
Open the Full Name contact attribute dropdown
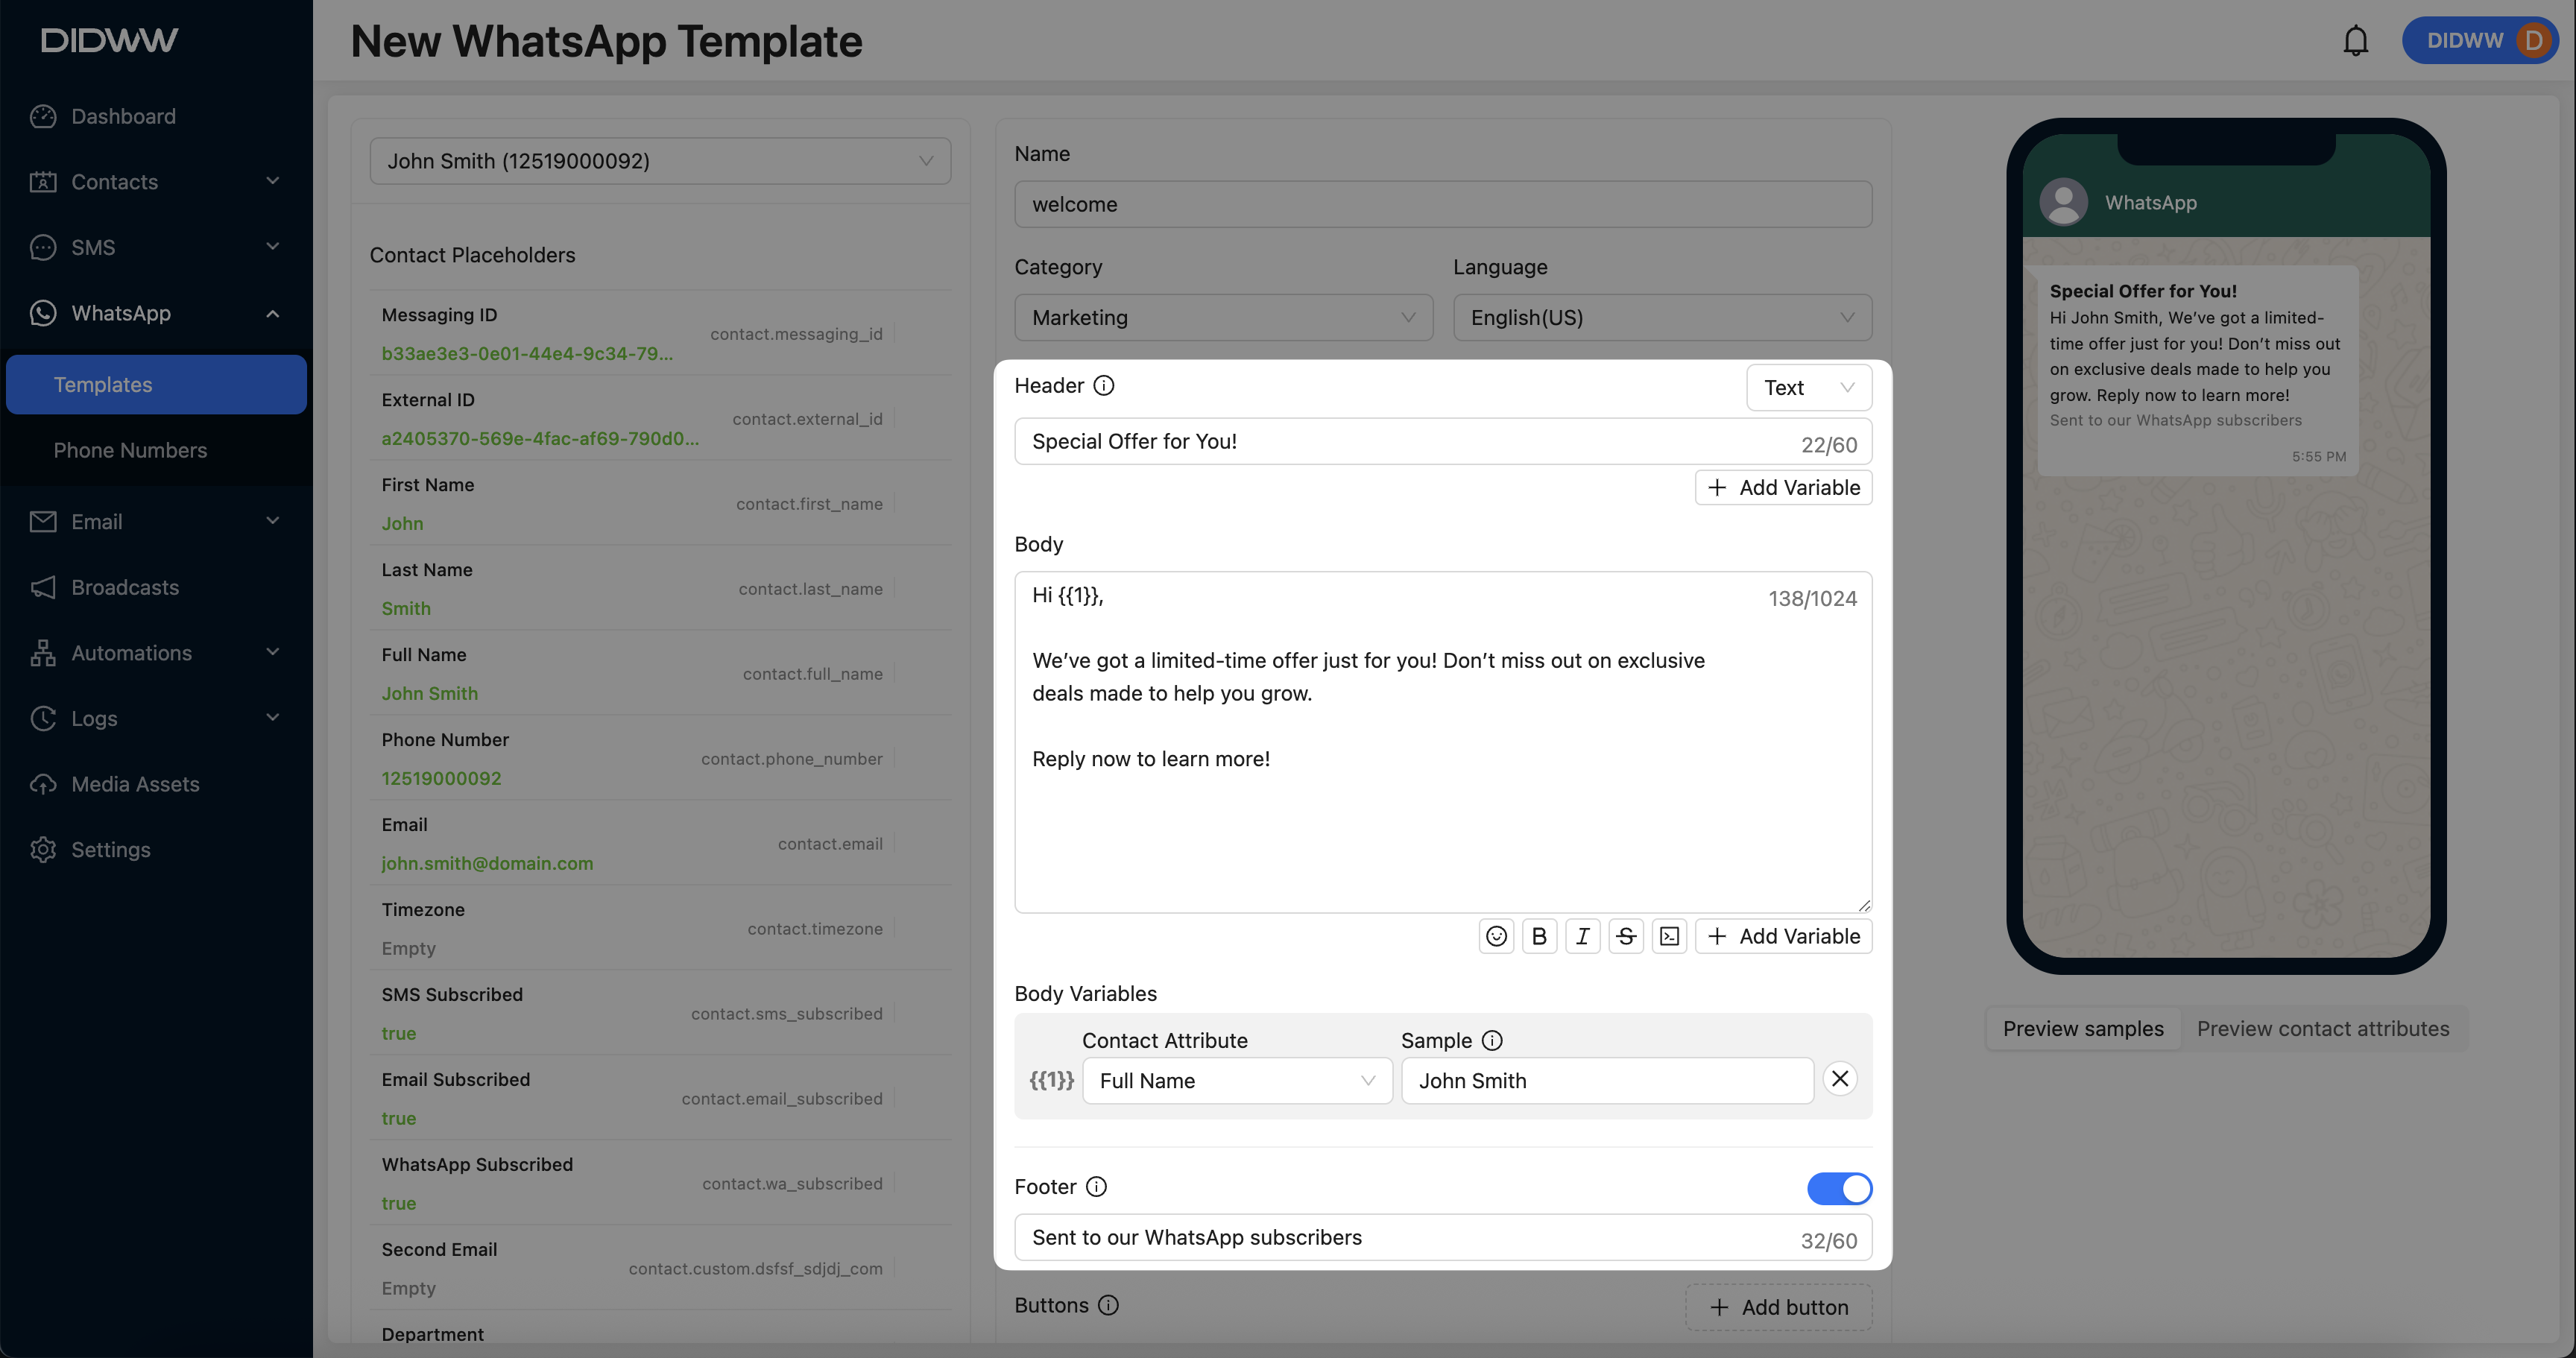(x=1237, y=1080)
